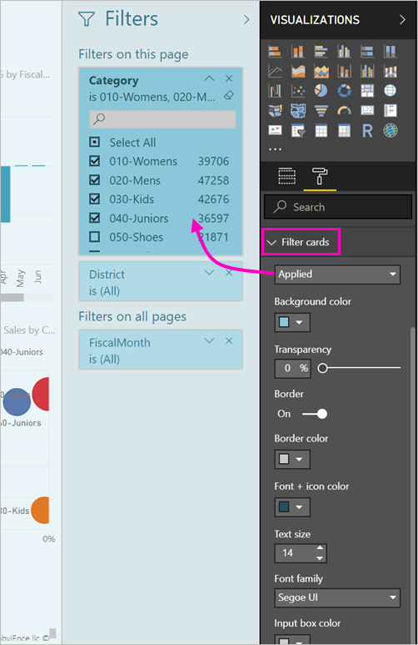The height and width of the screenshot is (645, 418).
Task: Select the Stacked bar chart visualization
Action: (x=275, y=52)
